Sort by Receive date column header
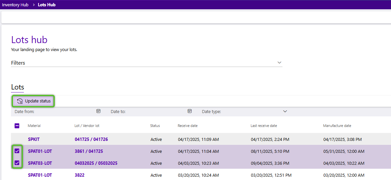The image size is (391, 180). (x=187, y=126)
